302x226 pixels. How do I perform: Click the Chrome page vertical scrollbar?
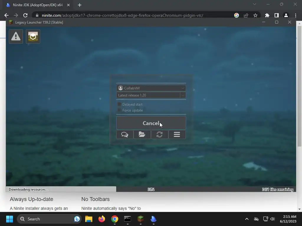[x=299, y=86]
